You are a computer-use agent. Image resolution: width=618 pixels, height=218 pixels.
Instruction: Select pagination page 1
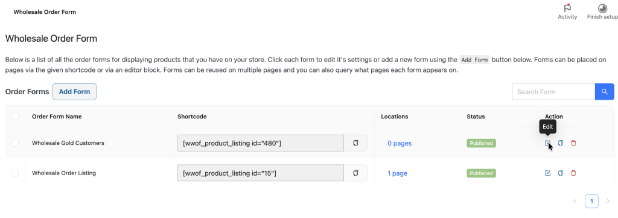pyautogui.click(x=591, y=201)
